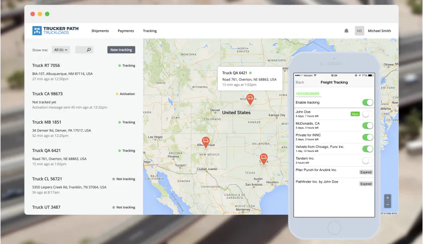Viewport: 423px width, 244px height.
Task: Zoom out on the map
Action: pyautogui.click(x=387, y=205)
